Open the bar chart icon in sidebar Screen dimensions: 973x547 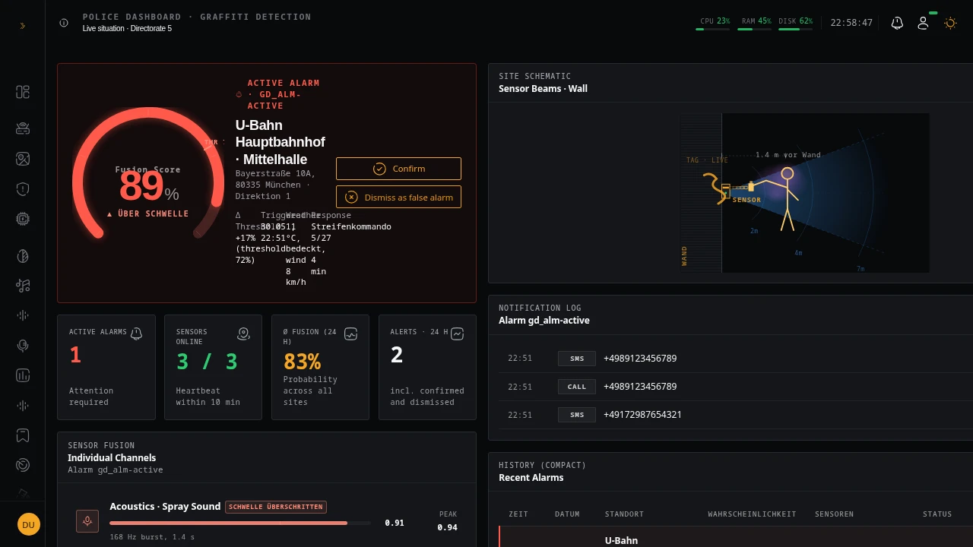tap(23, 375)
